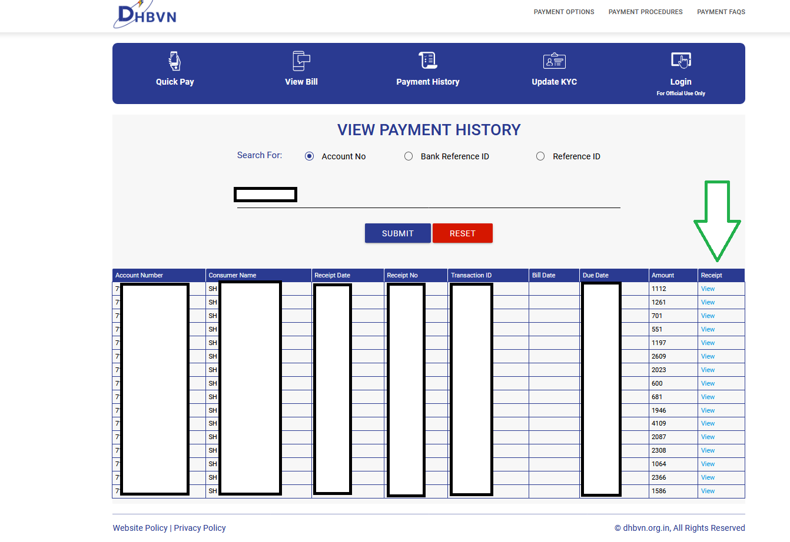Select the Quick Pay icon
This screenshot has height=542, width=790.
[174, 61]
